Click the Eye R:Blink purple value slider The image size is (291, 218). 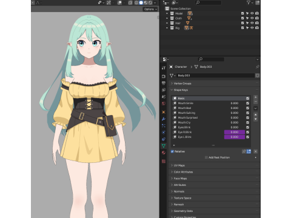235,132
